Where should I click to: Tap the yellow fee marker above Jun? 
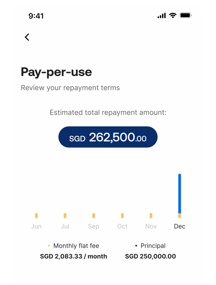click(x=36, y=216)
